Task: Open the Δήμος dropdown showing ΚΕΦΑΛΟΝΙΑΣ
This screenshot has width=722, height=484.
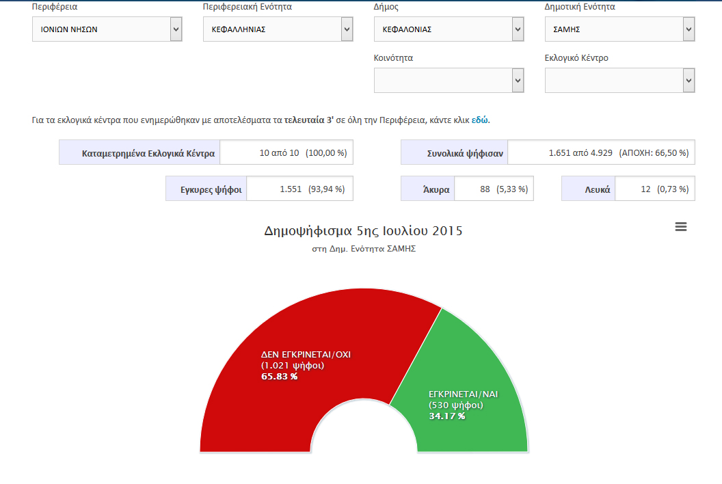Action: pos(449,29)
